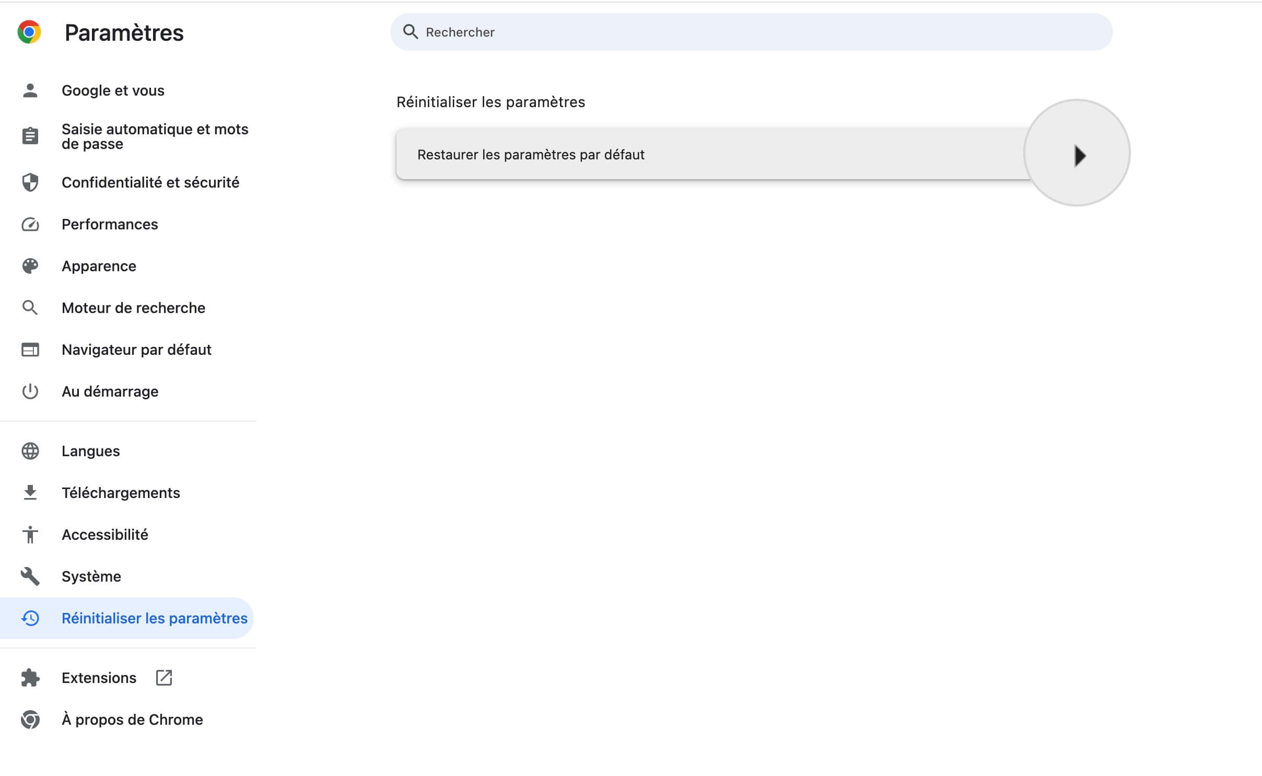Click the palette icon for Apparence
Viewport: 1262px width, 776px height.
click(x=30, y=266)
